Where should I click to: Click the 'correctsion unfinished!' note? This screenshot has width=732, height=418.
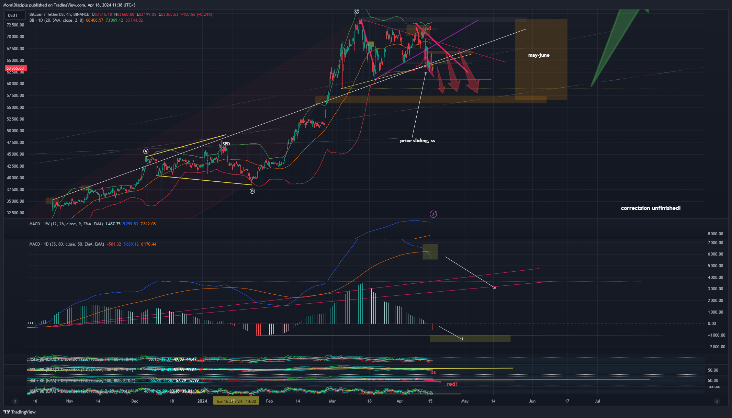point(651,208)
